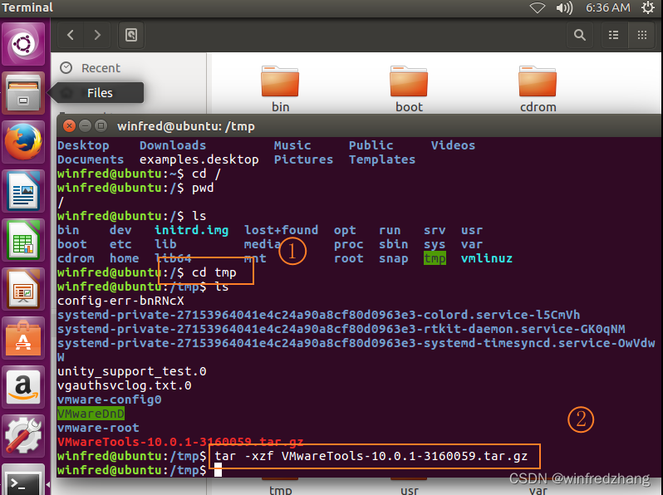The width and height of the screenshot is (663, 495).
Task: Go back in the Files window
Action: (71, 35)
